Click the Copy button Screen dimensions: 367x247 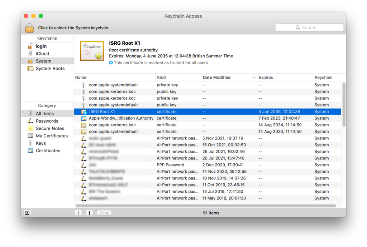click(104, 213)
